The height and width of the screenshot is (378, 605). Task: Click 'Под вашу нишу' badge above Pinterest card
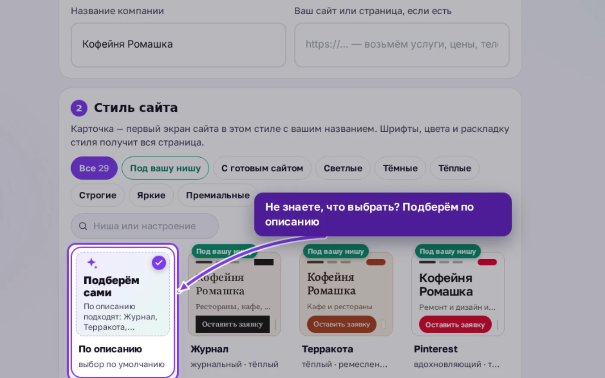point(448,251)
